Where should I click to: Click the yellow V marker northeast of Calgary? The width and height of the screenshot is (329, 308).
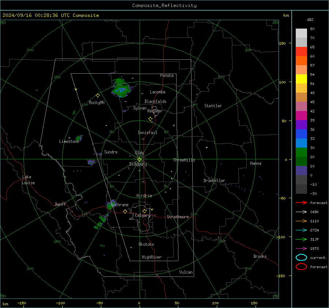coord(152,209)
